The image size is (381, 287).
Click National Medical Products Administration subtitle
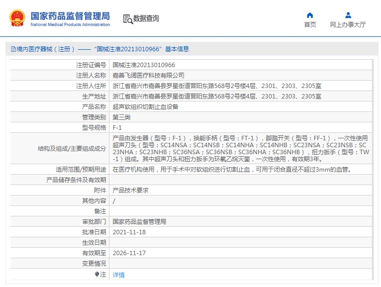click(x=70, y=24)
